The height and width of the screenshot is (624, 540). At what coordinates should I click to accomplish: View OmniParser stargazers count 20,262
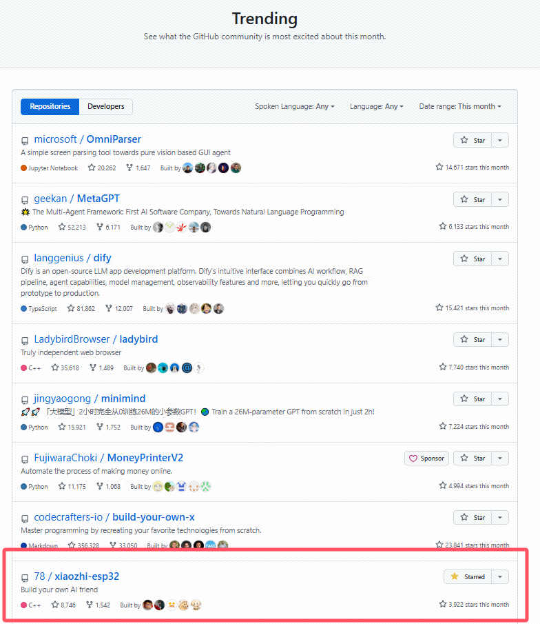(102, 168)
